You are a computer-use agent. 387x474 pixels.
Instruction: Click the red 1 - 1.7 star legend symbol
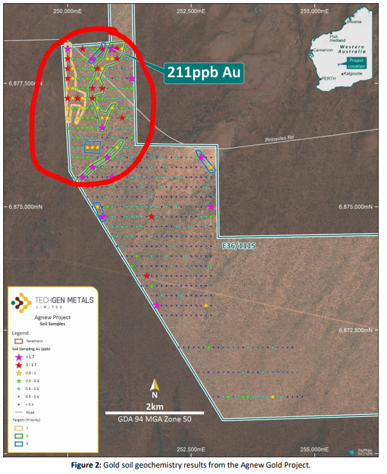coord(19,364)
